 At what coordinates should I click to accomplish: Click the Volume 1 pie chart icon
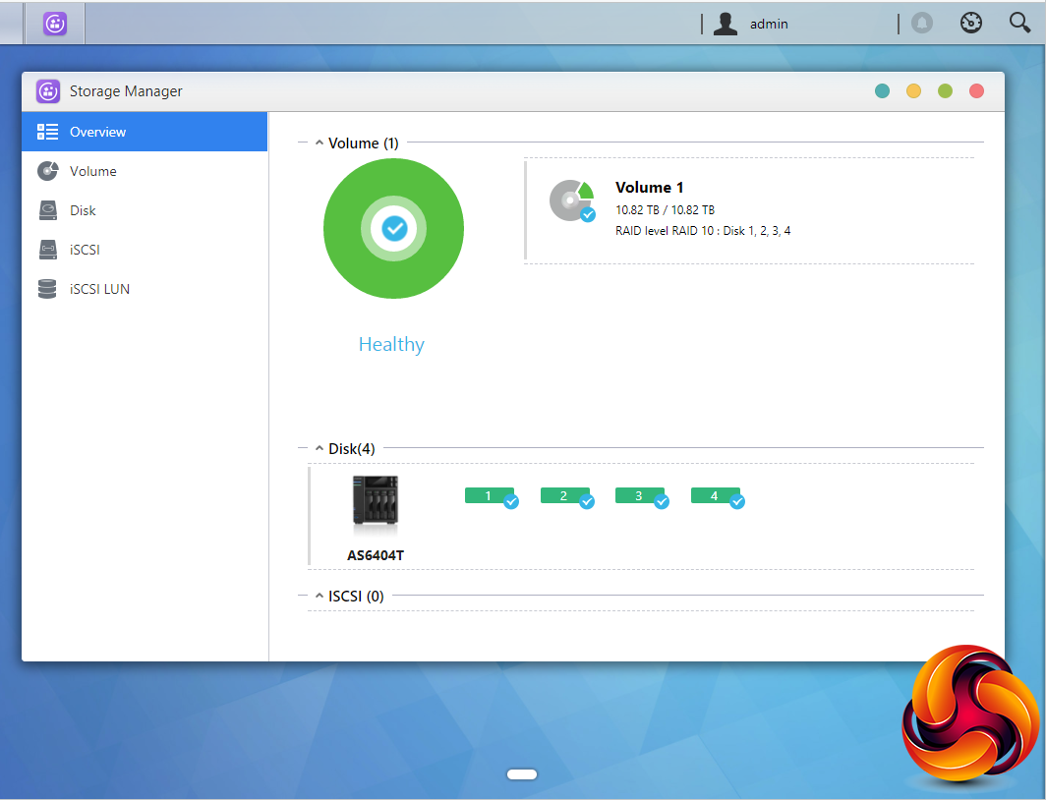[x=572, y=200]
